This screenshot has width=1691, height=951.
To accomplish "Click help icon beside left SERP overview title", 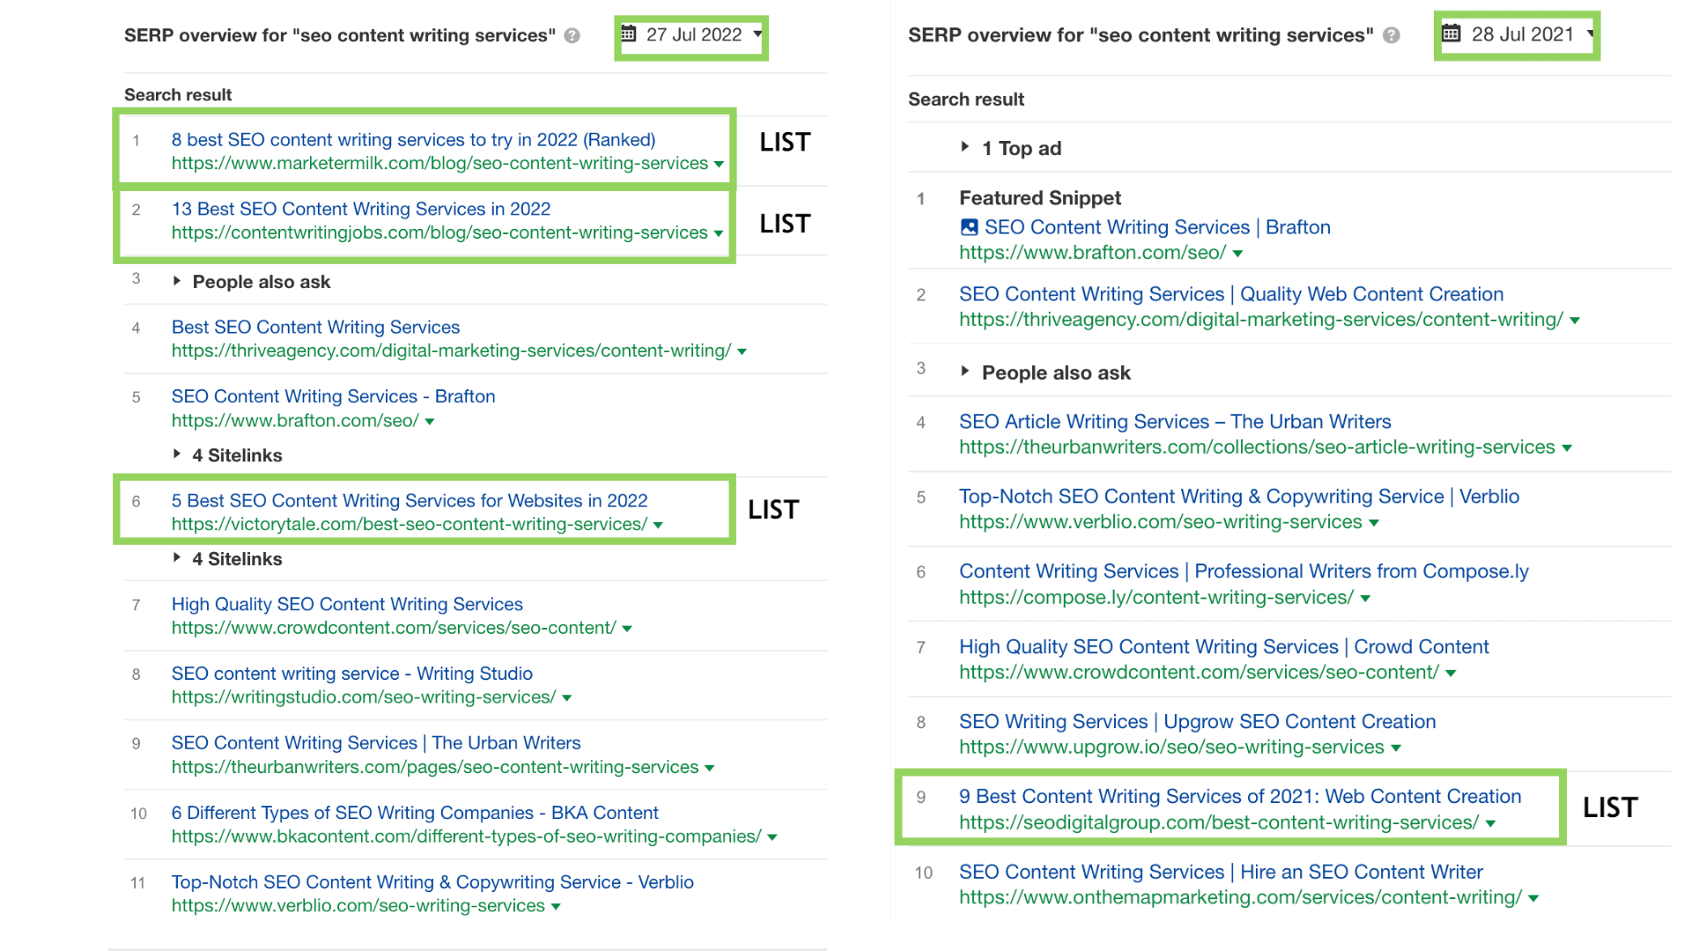I will (572, 36).
